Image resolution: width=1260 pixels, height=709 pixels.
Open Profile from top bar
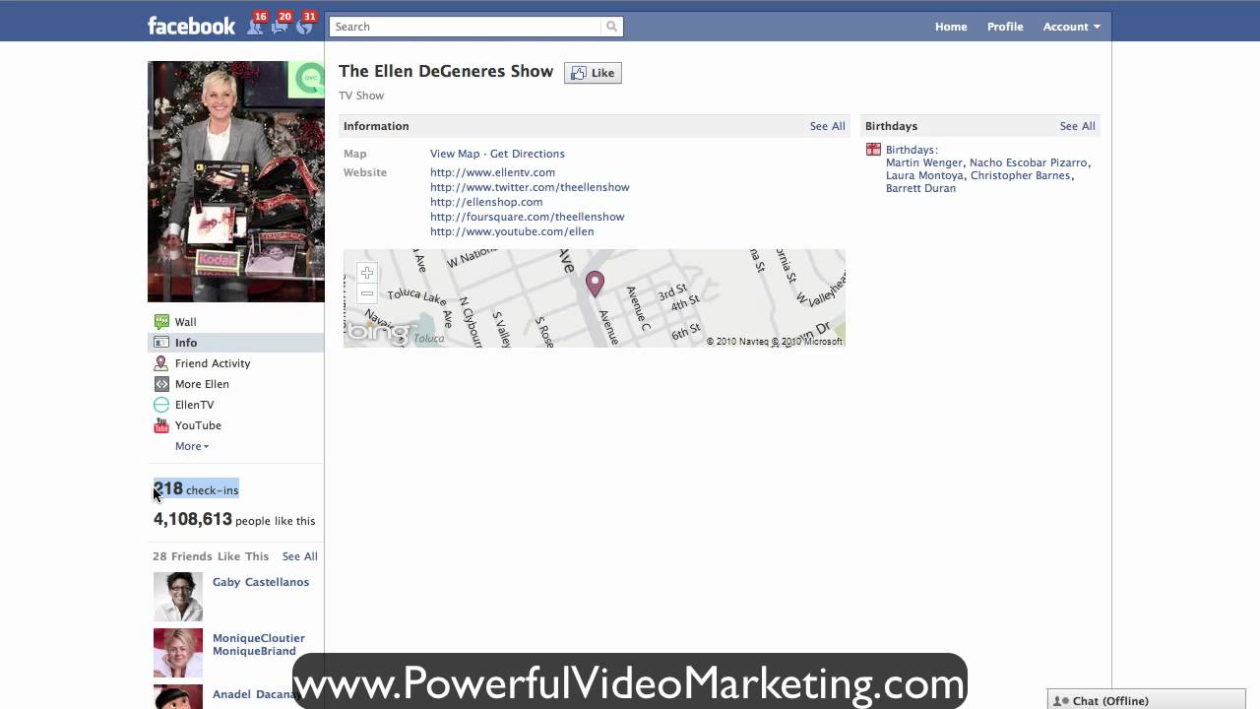[1005, 27]
